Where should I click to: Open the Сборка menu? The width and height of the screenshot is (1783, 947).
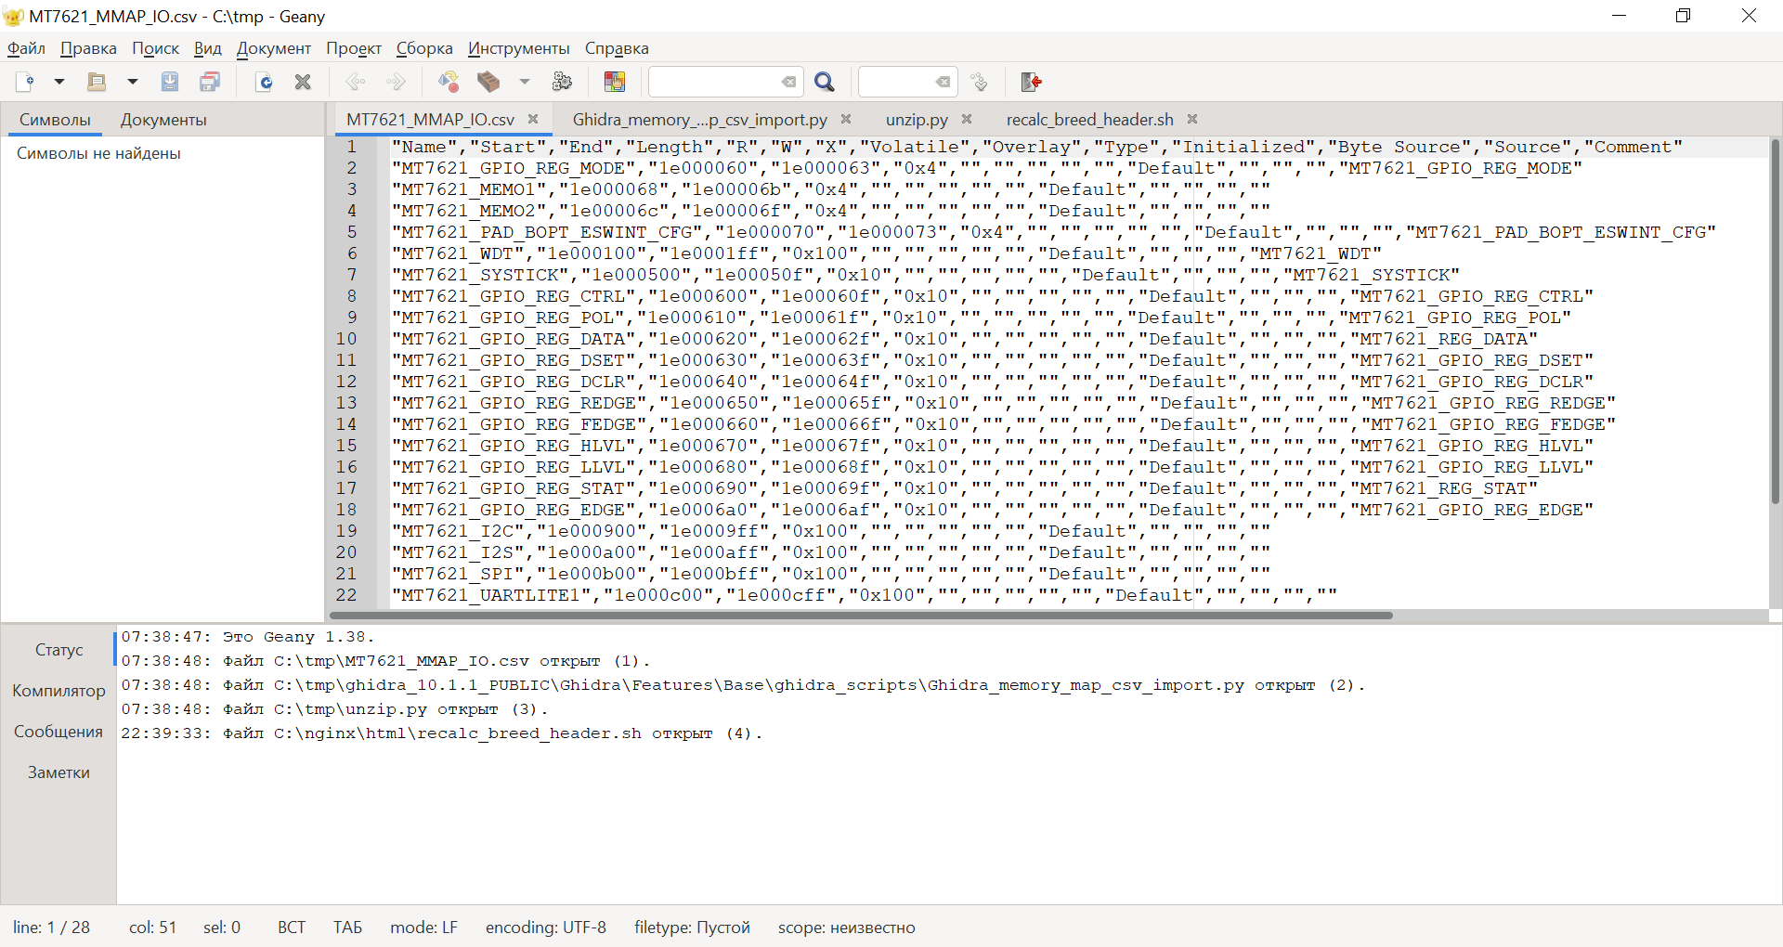coord(424,48)
